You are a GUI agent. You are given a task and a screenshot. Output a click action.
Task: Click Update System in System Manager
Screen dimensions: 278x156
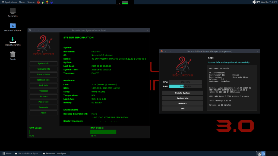click(182, 93)
